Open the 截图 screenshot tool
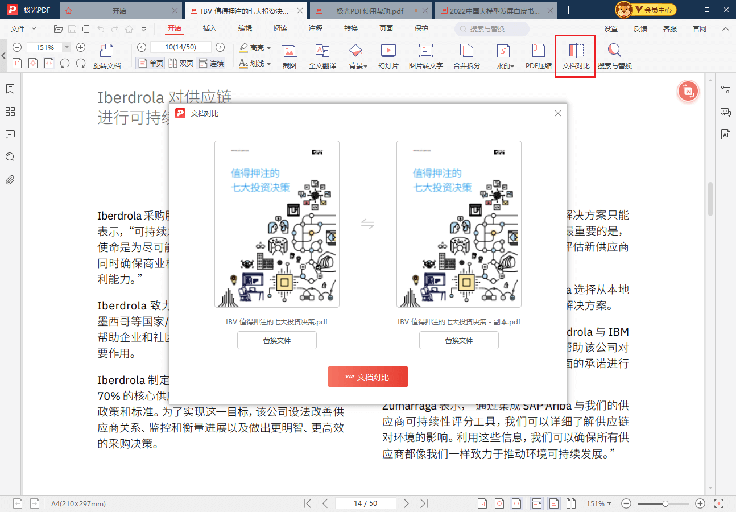736x512 pixels. click(x=290, y=57)
